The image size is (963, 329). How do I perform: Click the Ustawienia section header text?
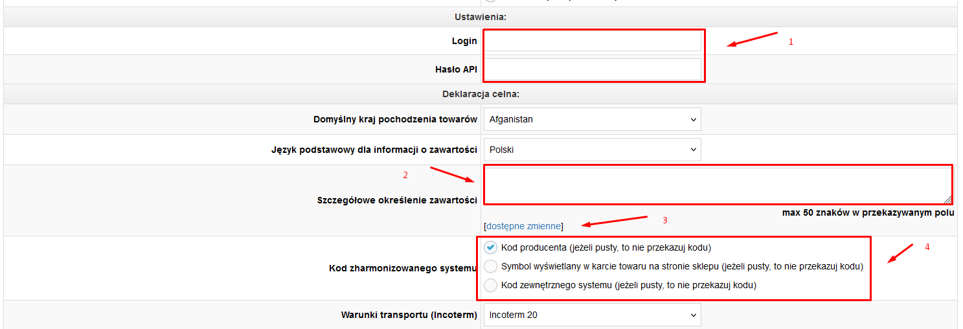481,17
